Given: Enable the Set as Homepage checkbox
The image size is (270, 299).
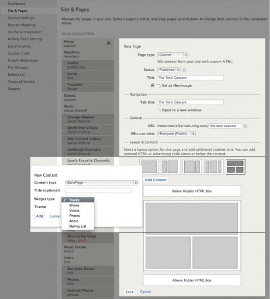Looking at the screenshot, I should click(x=159, y=86).
